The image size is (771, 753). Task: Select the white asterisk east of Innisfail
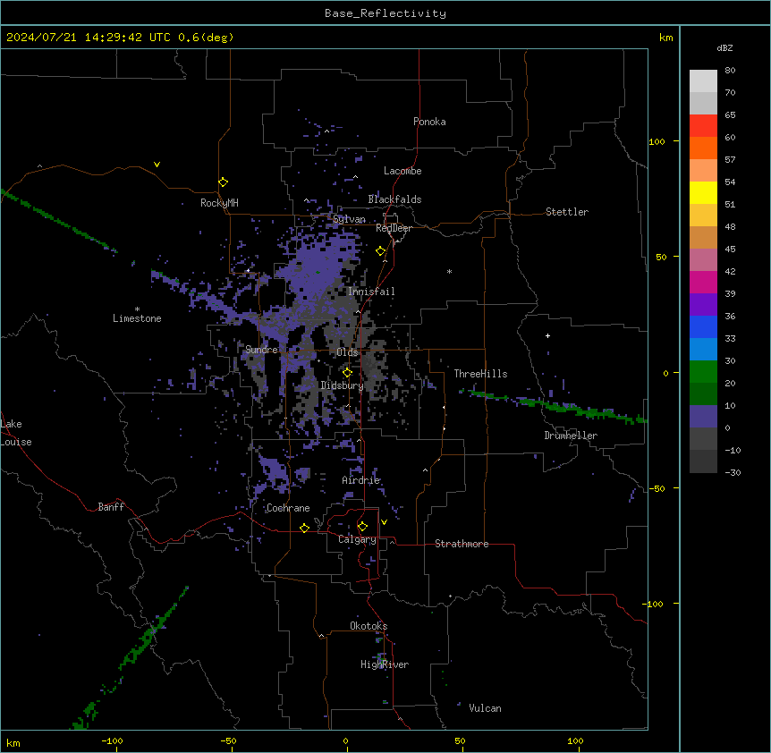pos(449,271)
